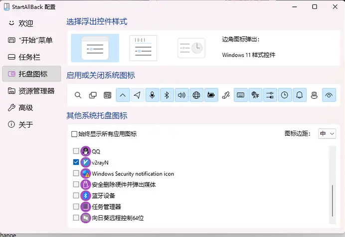The width and height of the screenshot is (345, 237).
Task: Check the 安全删除硬件并弹出媒体 checkbox
Action: coord(76,184)
